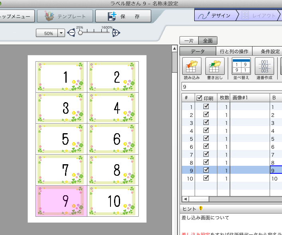282x235 pixels.
Task: Toggle print checkbox for row 10
Action: coord(206,178)
